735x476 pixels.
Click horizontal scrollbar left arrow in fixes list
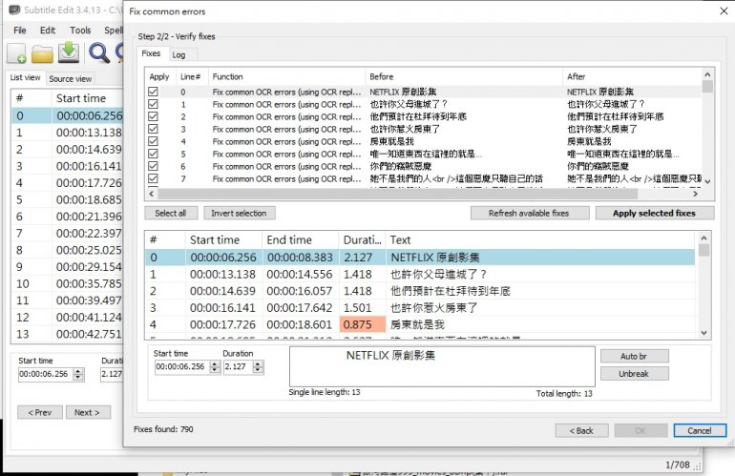pyautogui.click(x=151, y=193)
